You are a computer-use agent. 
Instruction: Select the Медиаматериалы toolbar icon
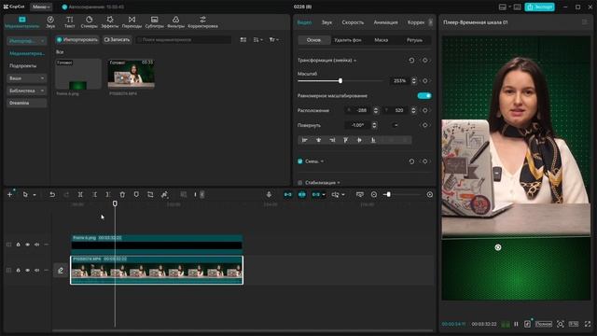pyautogui.click(x=22, y=22)
